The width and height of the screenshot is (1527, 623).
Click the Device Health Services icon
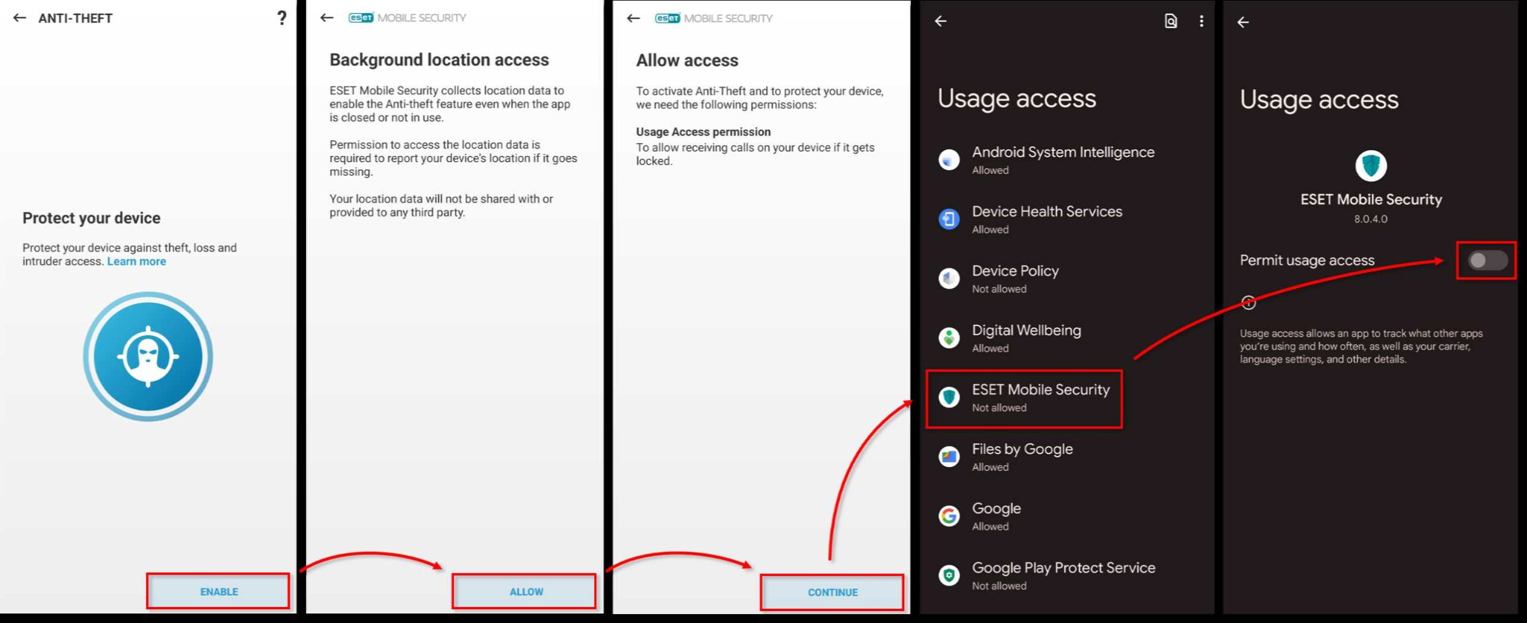coord(949,219)
